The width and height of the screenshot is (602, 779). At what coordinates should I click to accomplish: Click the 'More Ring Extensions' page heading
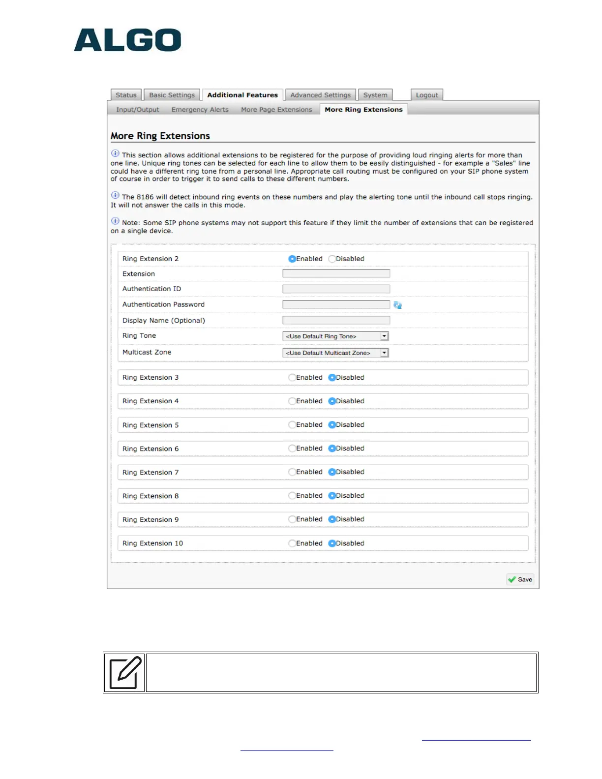tap(160, 136)
